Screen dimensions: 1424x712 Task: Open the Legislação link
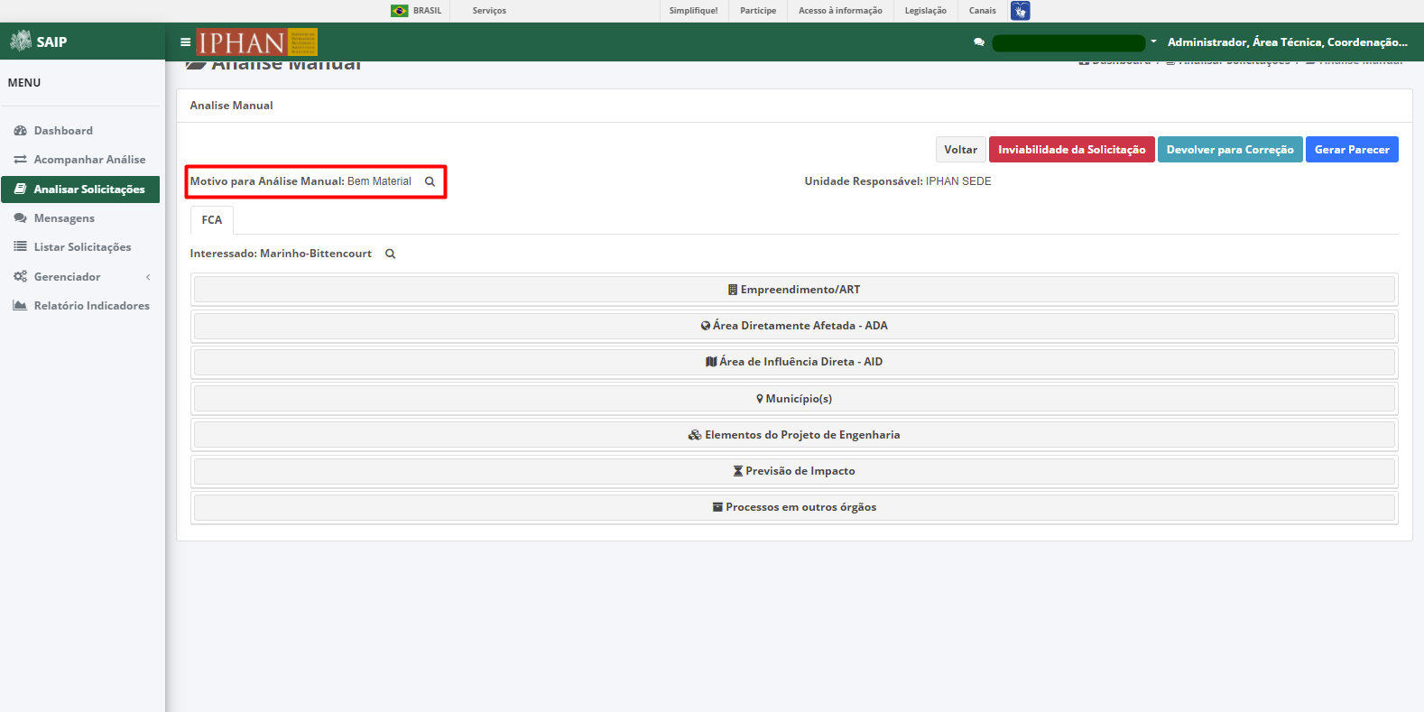tap(926, 11)
